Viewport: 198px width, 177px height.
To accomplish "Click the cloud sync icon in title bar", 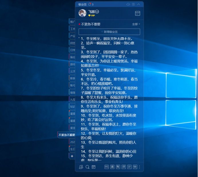I will click(128, 4).
